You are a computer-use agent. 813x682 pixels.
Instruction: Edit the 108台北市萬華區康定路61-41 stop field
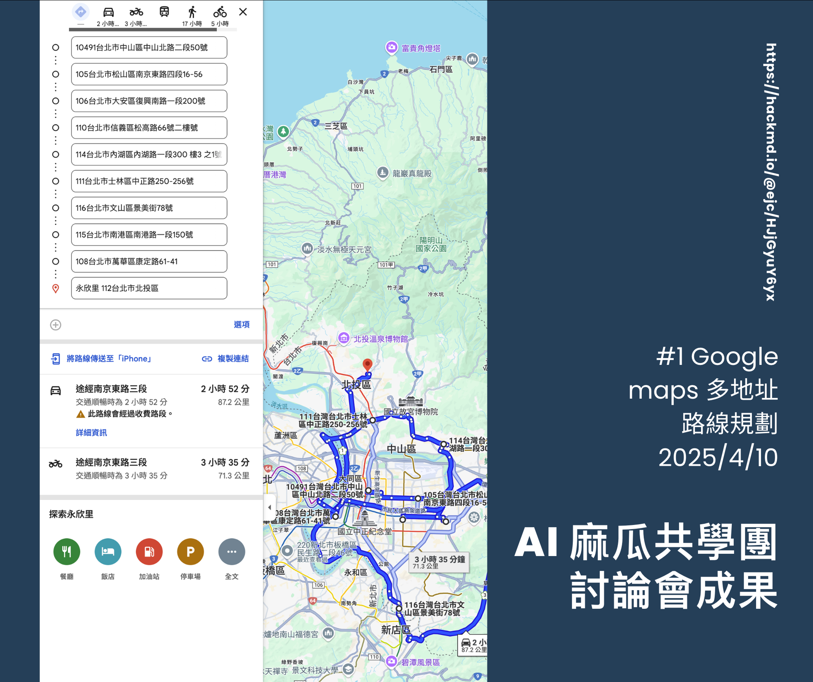click(x=149, y=261)
